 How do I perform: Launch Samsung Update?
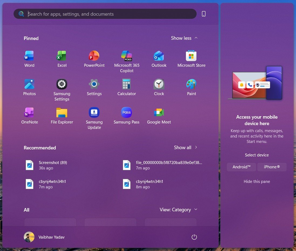(94, 119)
